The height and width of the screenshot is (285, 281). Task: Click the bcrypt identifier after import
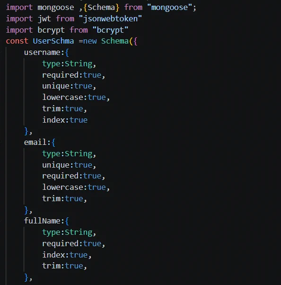point(51,30)
